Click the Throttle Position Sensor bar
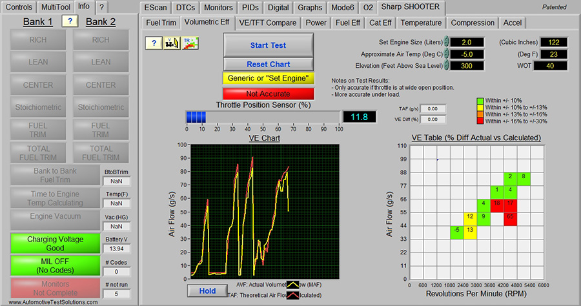The height and width of the screenshot is (306, 581). point(263,117)
